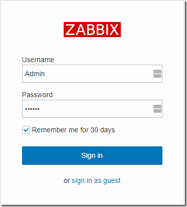187x207 pixels.
Task: Follow the "sign in as guest" link
Action: point(96,181)
